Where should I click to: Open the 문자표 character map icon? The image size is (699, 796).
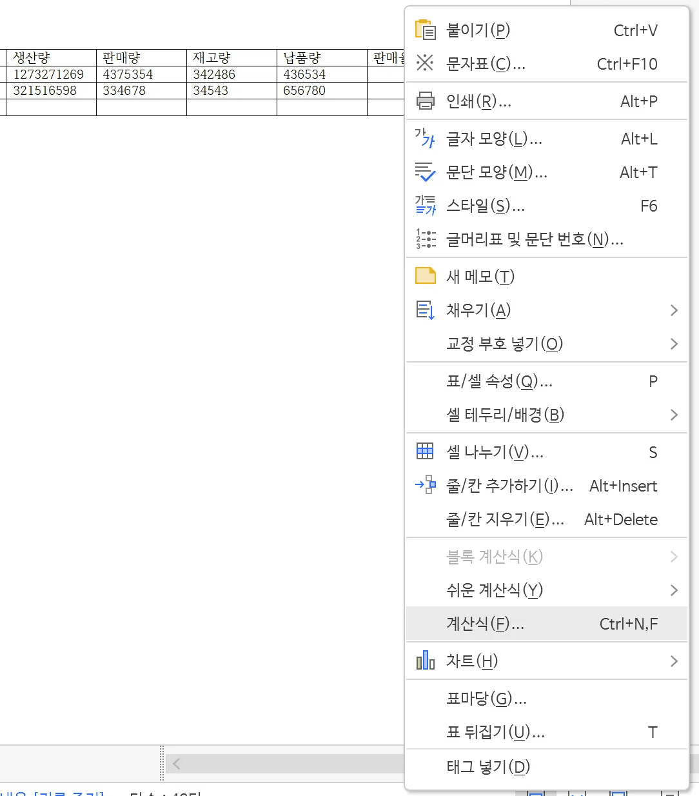coord(425,63)
